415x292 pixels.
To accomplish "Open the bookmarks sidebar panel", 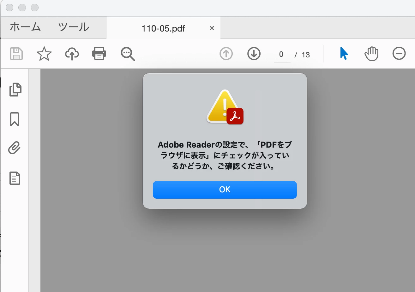I will [15, 119].
